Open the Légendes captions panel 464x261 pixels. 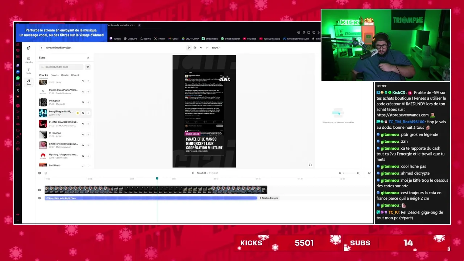29,60
